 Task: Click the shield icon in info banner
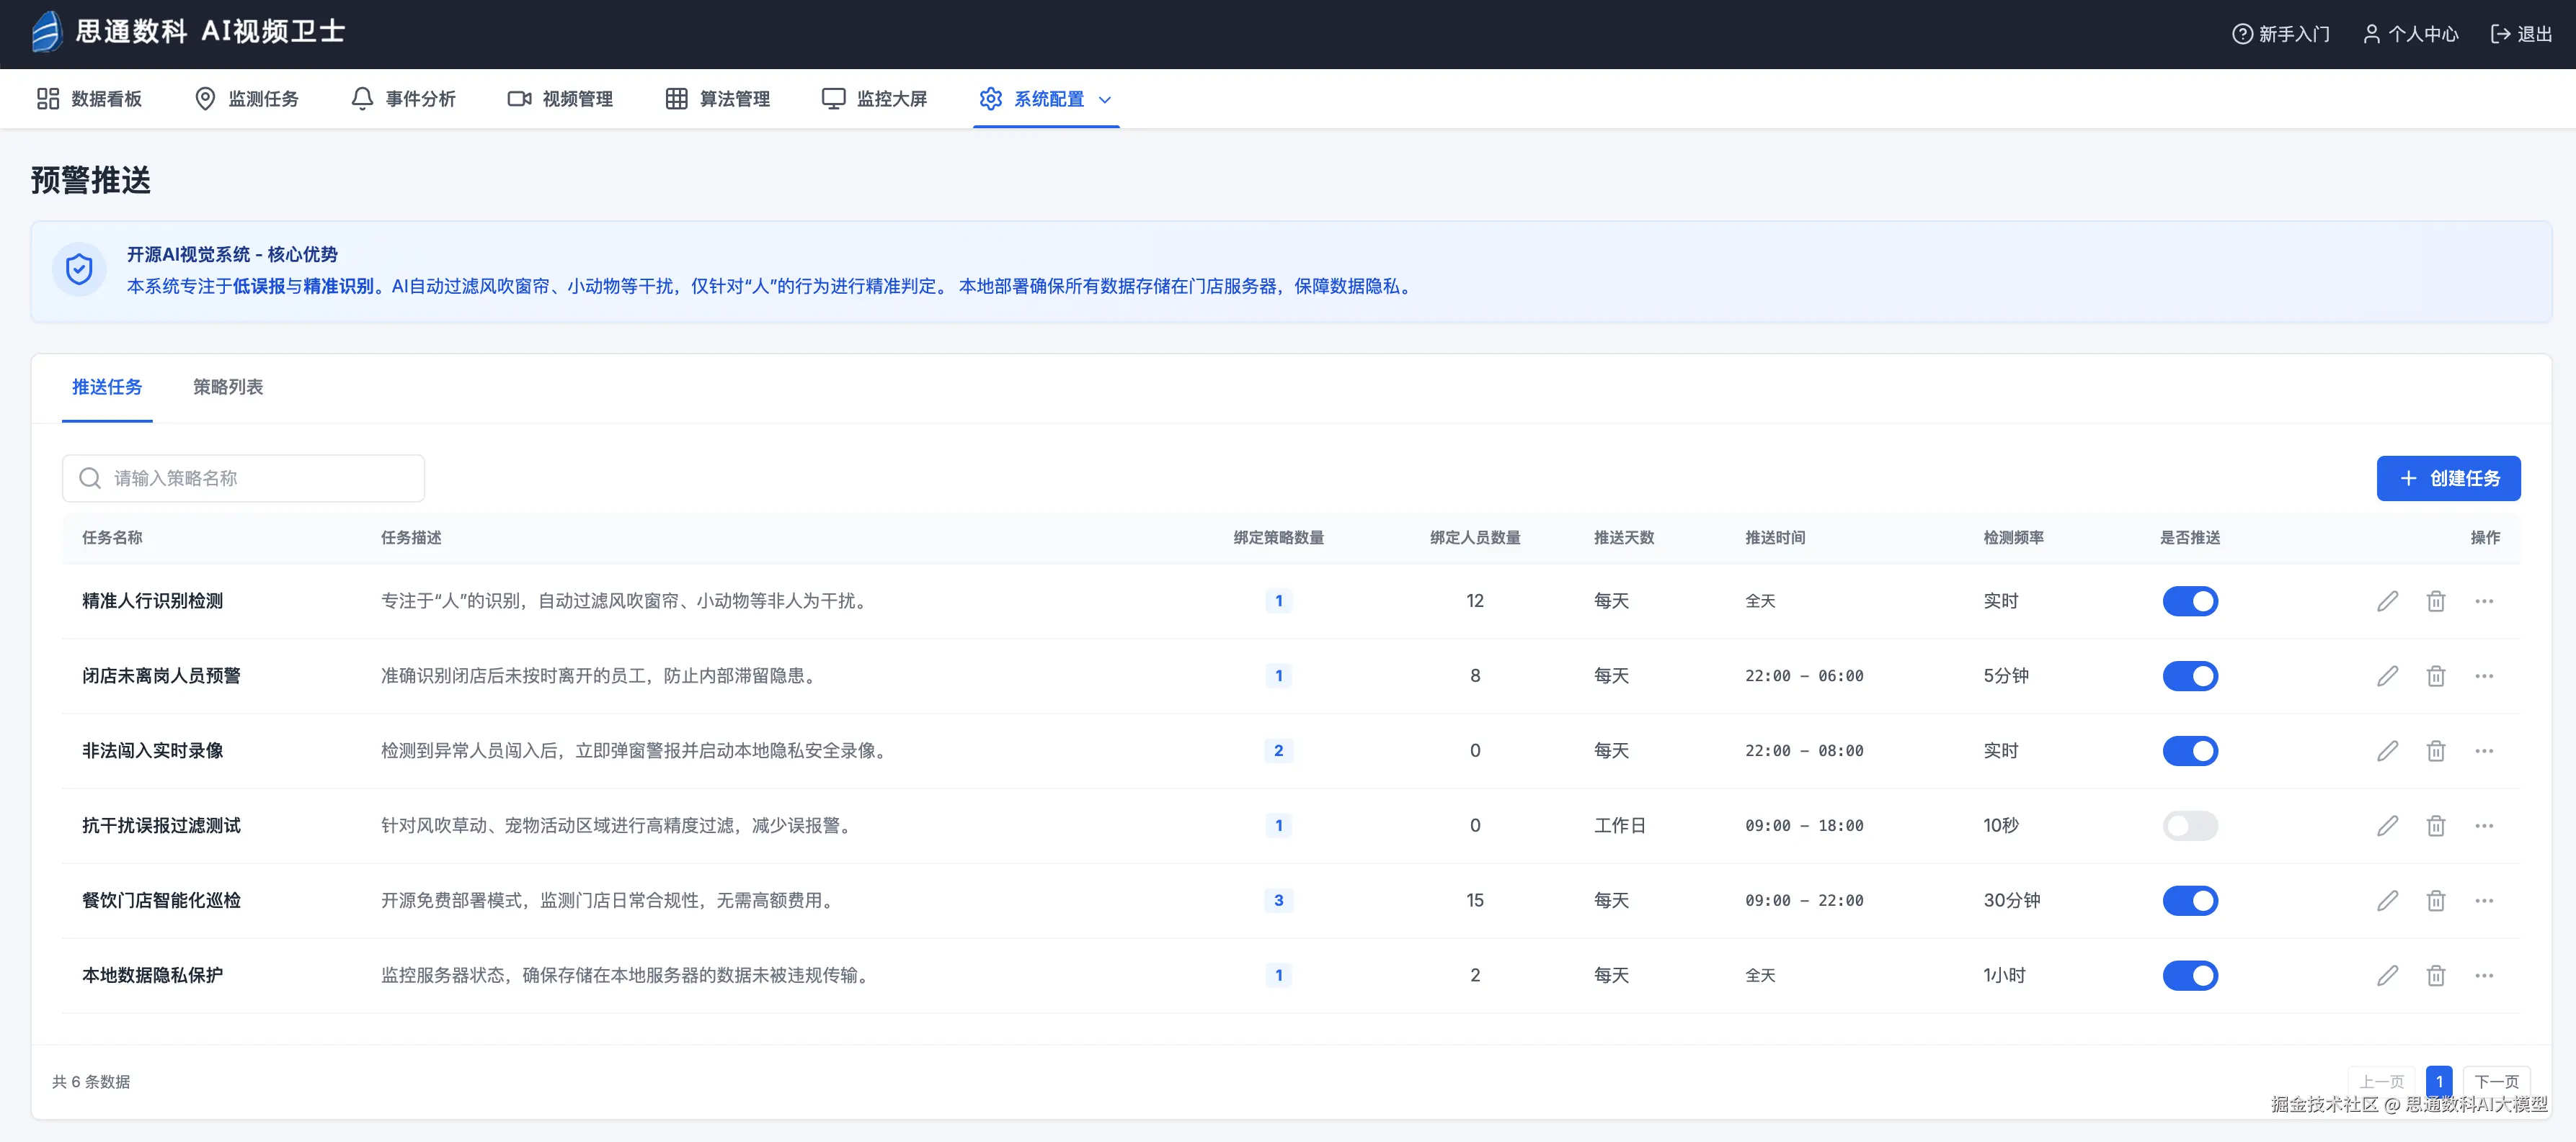pyautogui.click(x=79, y=270)
